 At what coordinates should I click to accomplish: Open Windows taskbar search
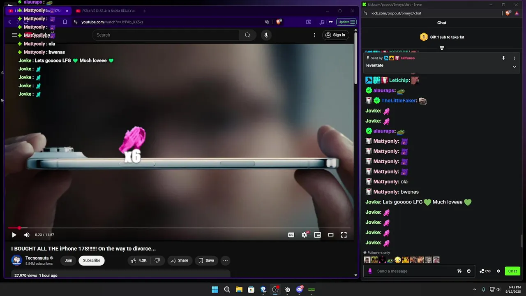coord(227,289)
